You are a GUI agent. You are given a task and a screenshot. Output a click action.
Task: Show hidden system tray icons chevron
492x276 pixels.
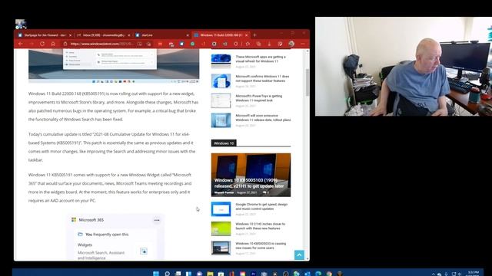click(x=434, y=274)
